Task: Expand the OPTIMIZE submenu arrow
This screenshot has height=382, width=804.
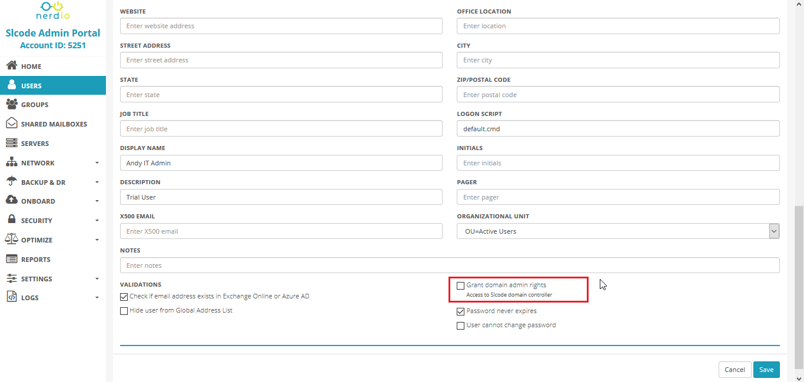Action: click(x=97, y=240)
